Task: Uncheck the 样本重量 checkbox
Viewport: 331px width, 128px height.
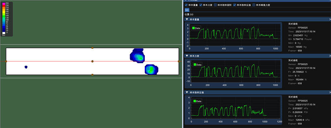Action: pos(186,5)
